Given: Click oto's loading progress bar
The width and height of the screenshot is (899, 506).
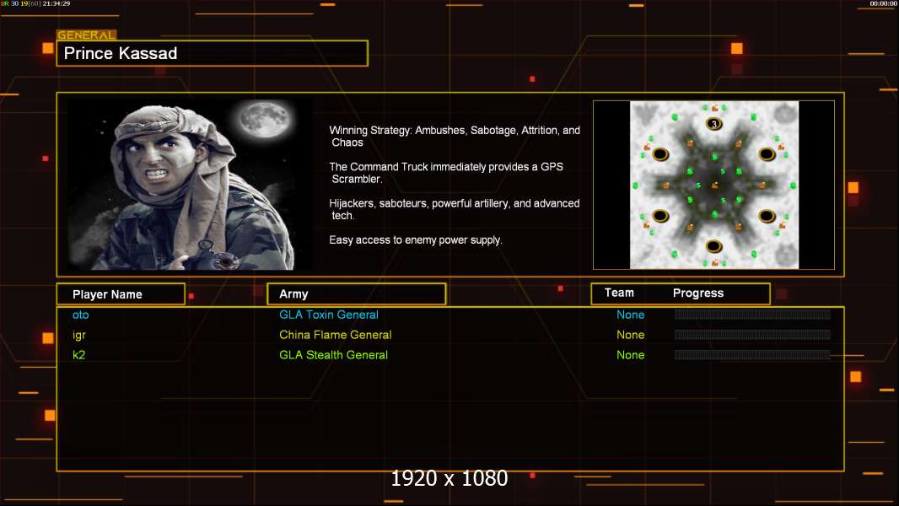Looking at the screenshot, I should tap(752, 314).
